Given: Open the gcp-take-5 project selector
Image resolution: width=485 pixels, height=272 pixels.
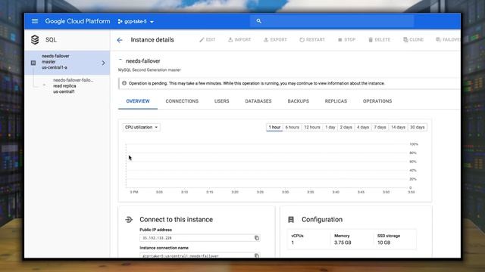Looking at the screenshot, I should pyautogui.click(x=136, y=22).
